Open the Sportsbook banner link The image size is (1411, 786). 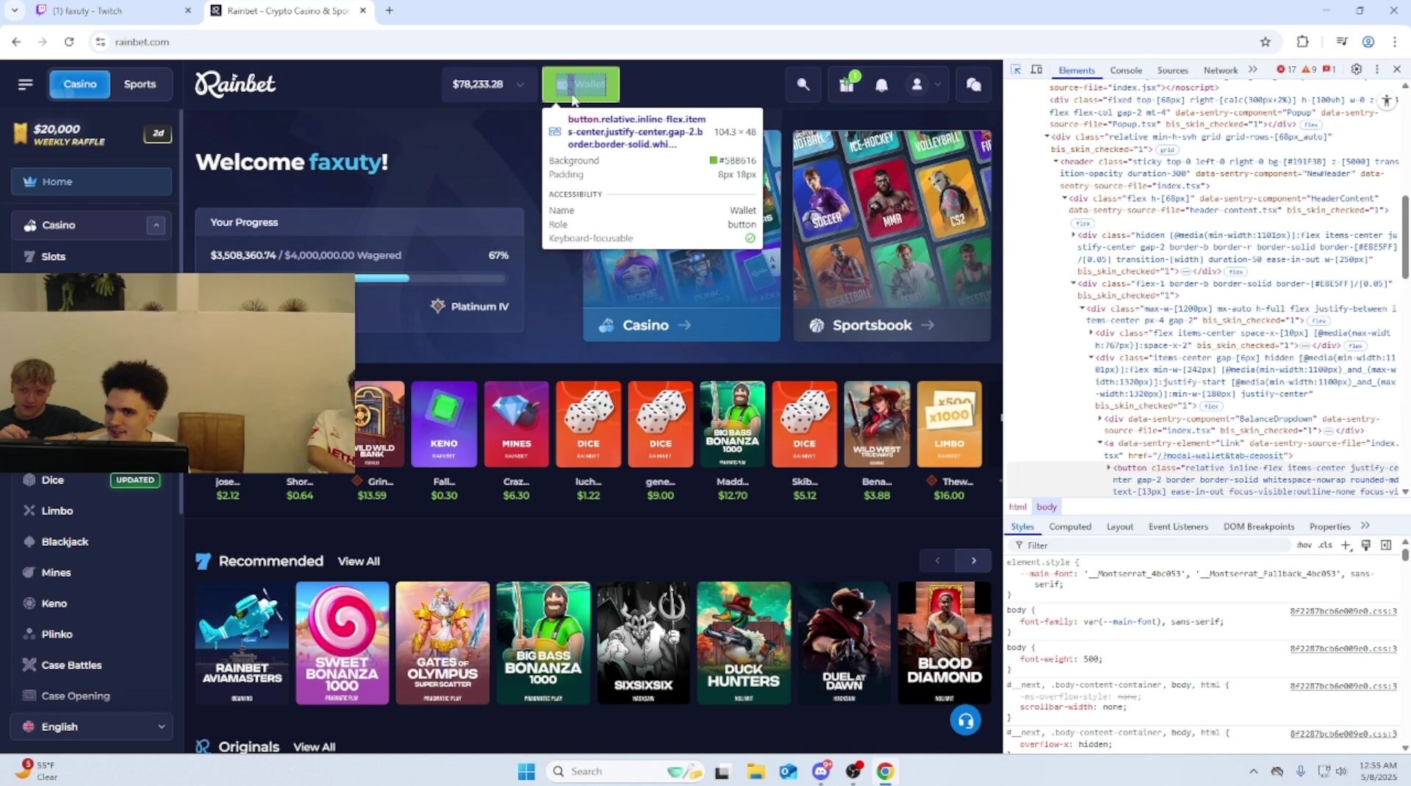(x=891, y=325)
